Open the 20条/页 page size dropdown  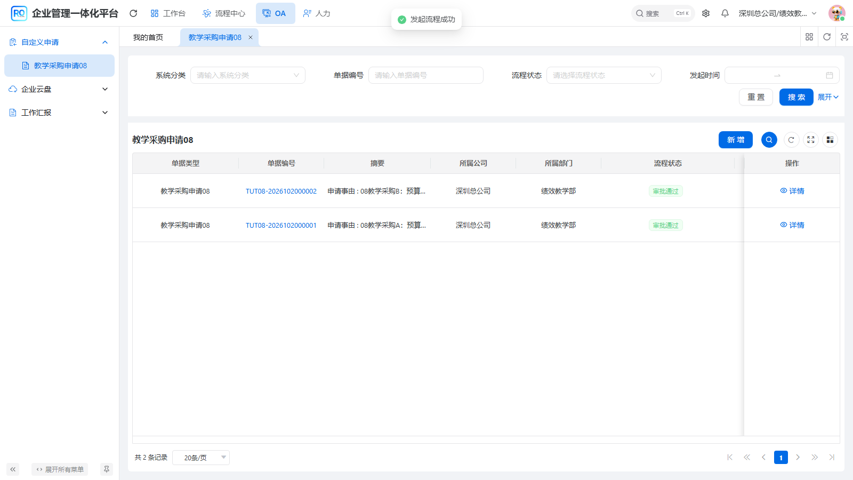click(x=201, y=458)
